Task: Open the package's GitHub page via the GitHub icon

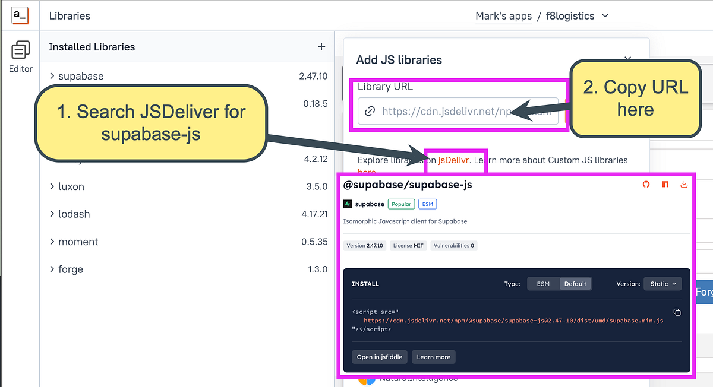Action: (646, 185)
